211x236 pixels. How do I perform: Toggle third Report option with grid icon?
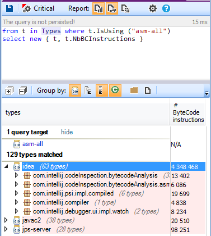click(125, 8)
